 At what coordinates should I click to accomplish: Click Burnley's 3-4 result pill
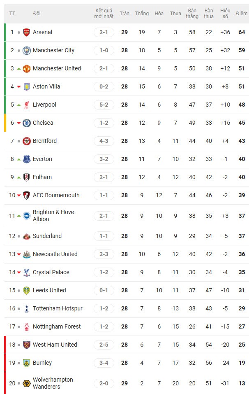tap(104, 363)
